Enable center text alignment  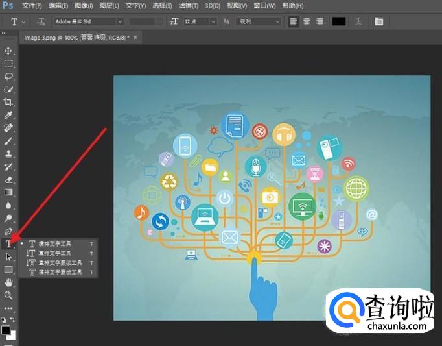[307, 21]
